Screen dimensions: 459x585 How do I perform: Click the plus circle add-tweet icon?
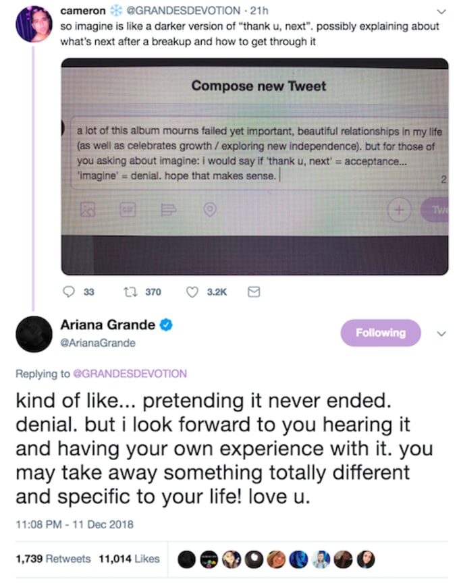coord(400,210)
